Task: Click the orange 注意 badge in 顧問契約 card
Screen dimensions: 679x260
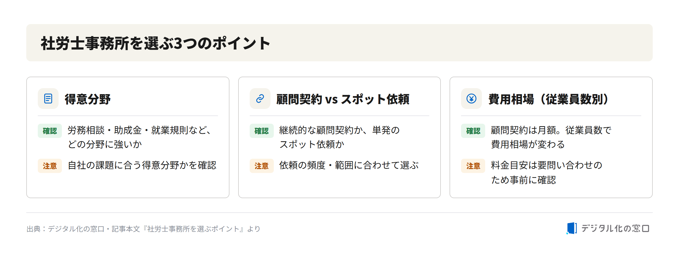Action: pos(261,166)
